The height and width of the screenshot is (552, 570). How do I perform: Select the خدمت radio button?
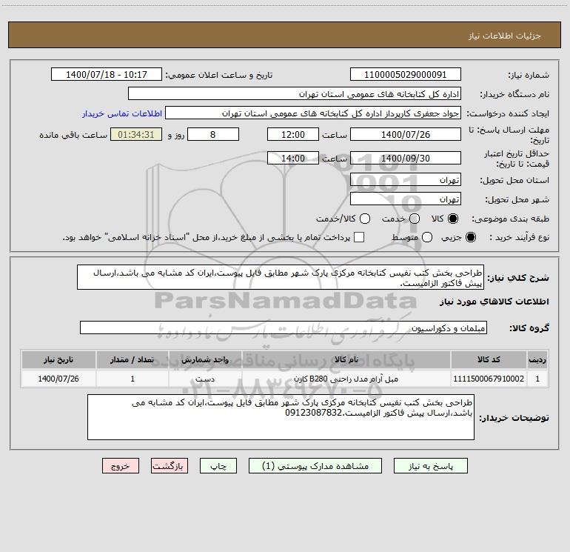tap(415, 219)
